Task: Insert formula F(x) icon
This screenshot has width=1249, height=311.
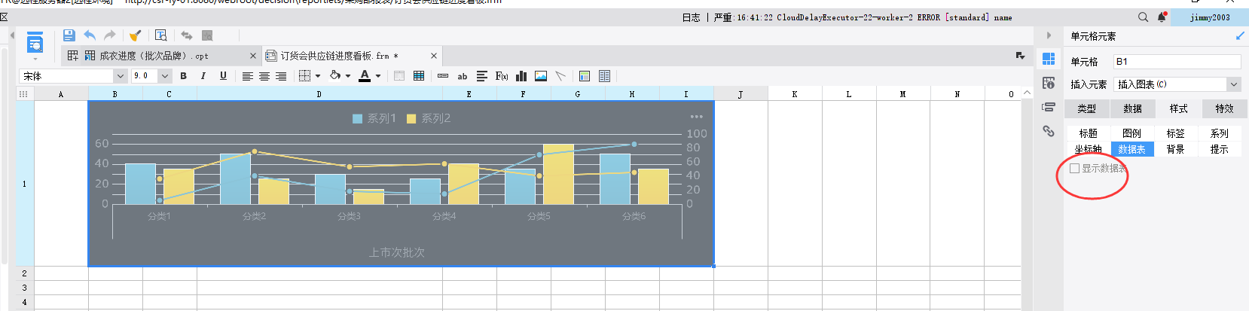Action: click(x=502, y=76)
